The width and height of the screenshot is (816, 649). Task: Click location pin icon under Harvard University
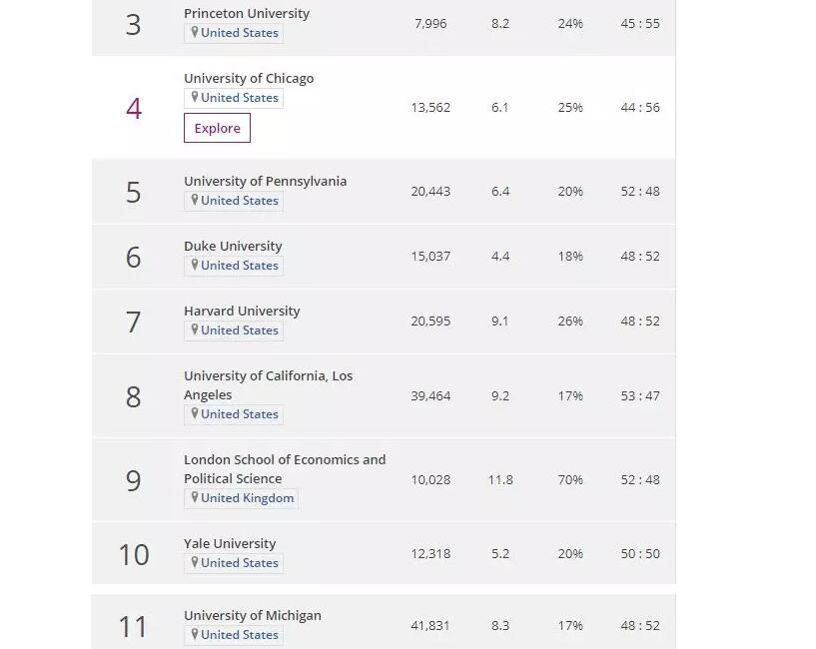coord(195,330)
